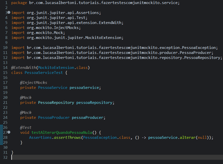Click the @Test annotation on line 26
This screenshot has height=164, width=223.
(x=25, y=127)
